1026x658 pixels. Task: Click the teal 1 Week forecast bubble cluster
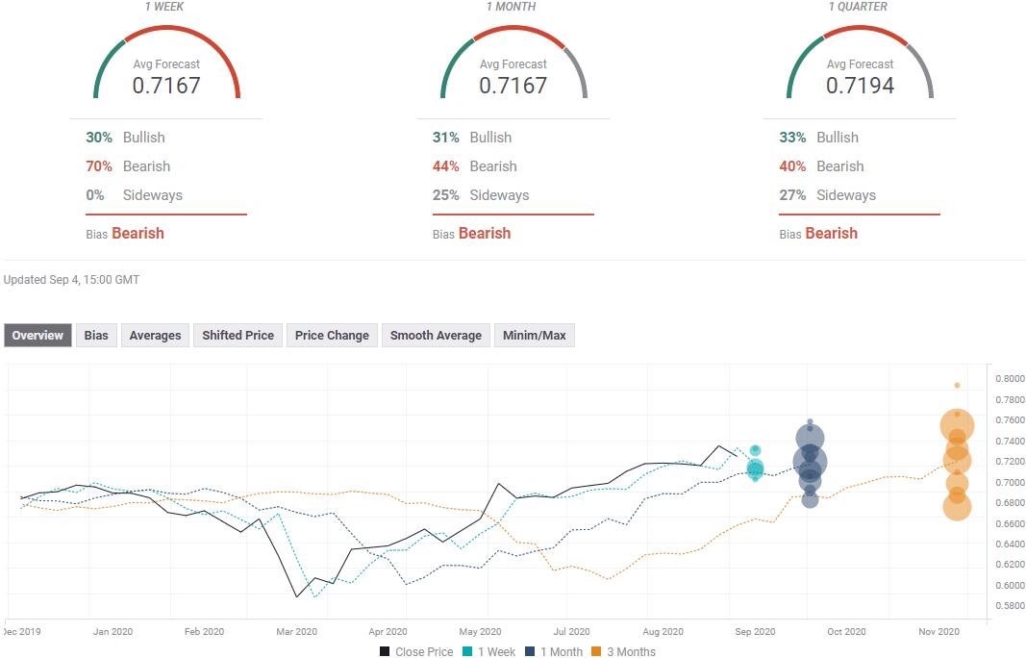pos(755,464)
